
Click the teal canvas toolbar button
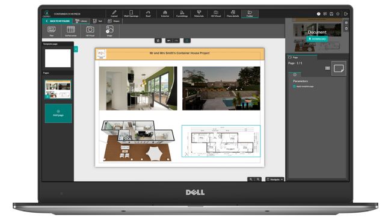pyautogui.click(x=187, y=40)
